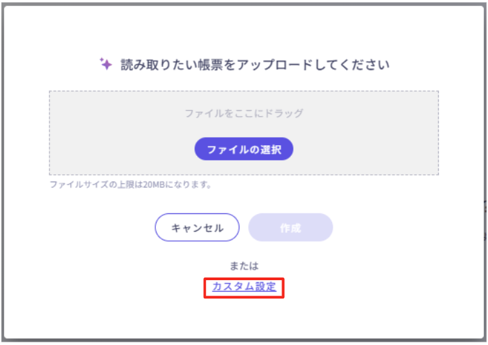Click the 20MB file size limit note

131,184
